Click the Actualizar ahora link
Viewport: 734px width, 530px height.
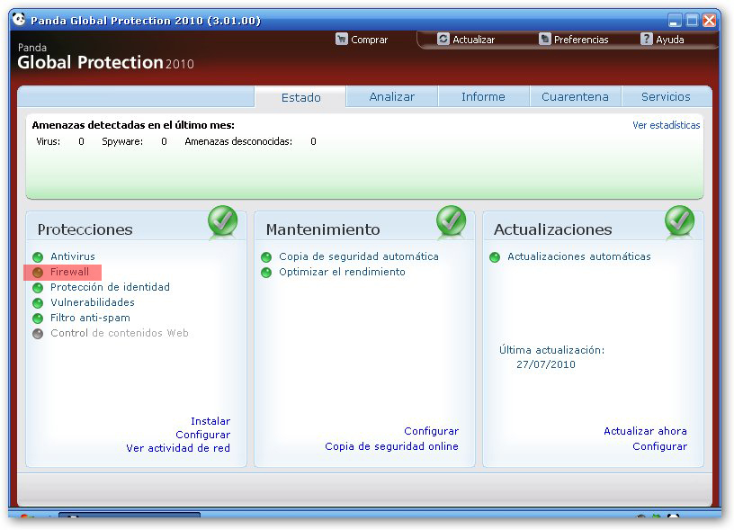pos(645,431)
